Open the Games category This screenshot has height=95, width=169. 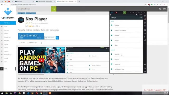[6, 44]
